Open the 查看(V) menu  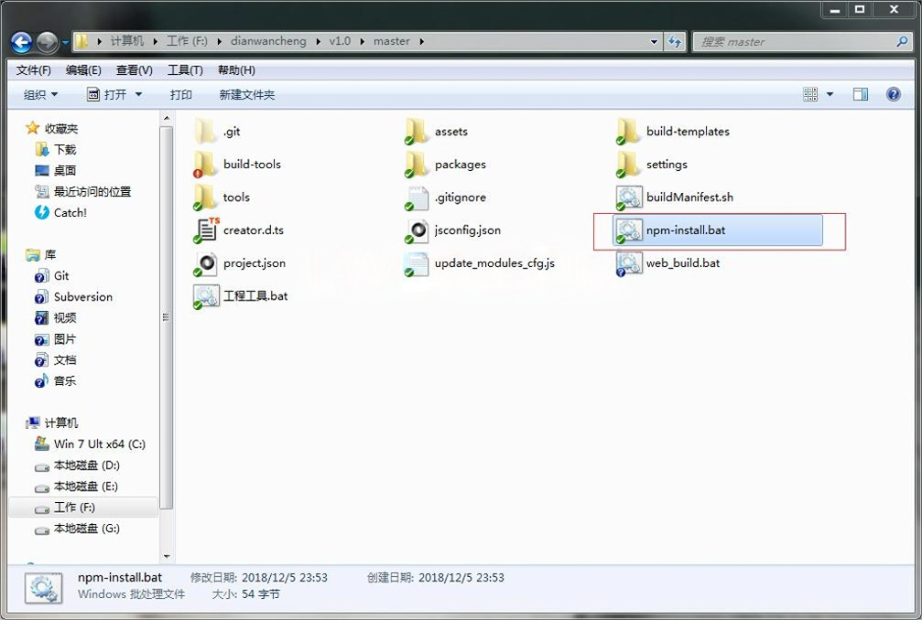pos(134,70)
